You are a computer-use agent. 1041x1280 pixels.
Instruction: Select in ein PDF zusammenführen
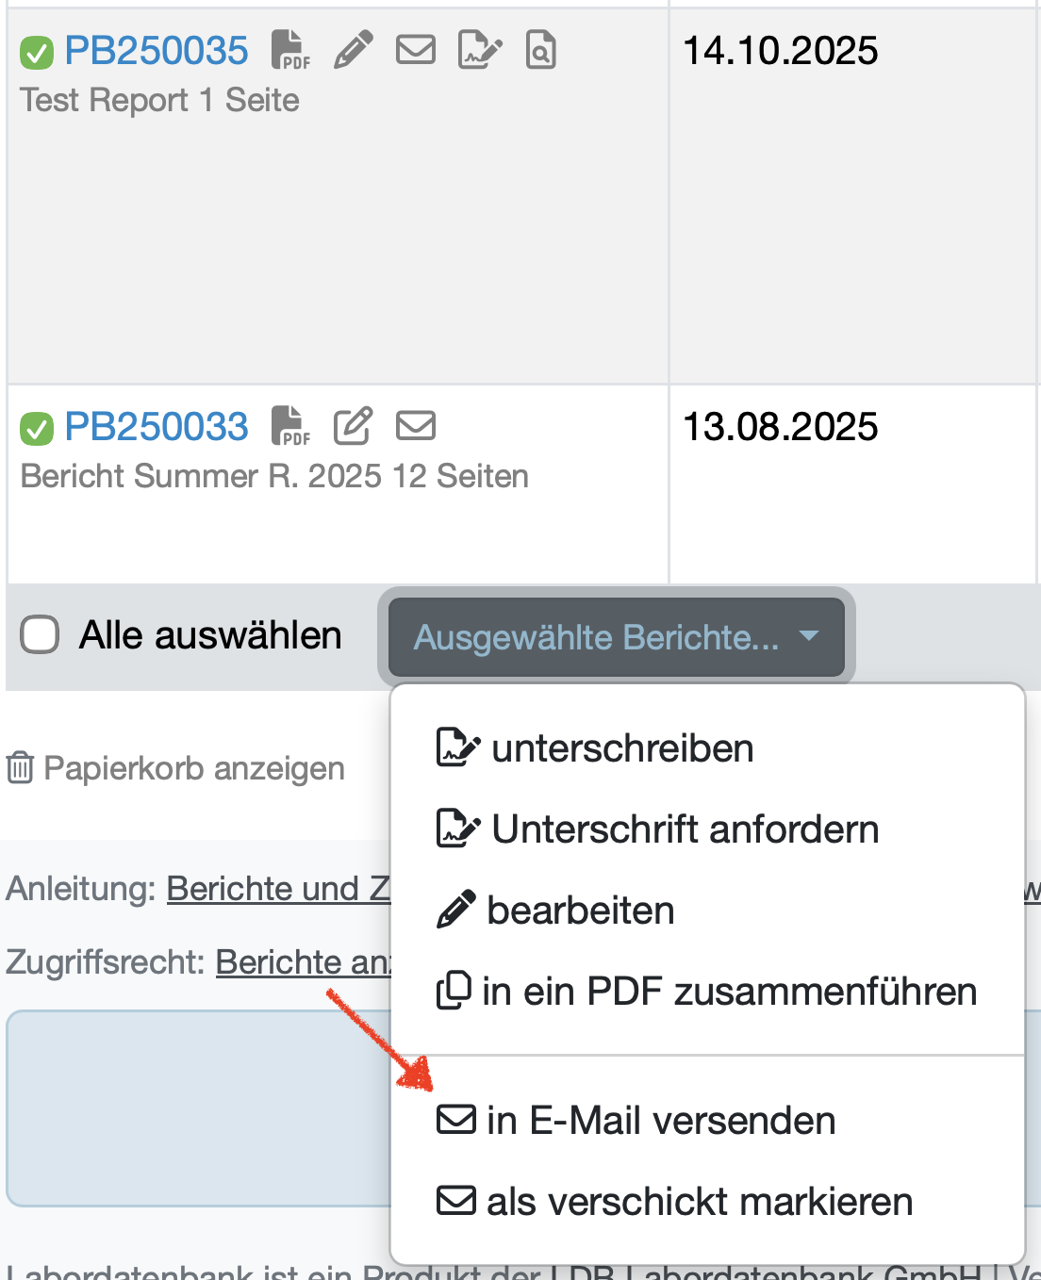click(x=707, y=992)
